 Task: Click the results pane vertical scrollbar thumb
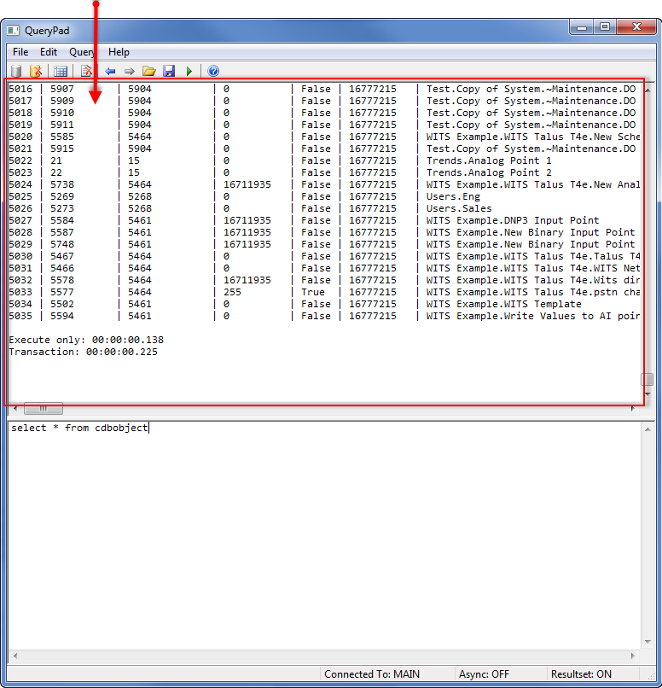click(x=648, y=380)
